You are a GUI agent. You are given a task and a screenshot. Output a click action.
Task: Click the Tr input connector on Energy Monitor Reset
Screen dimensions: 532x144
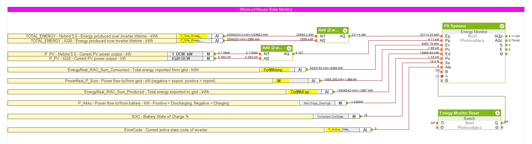(x=437, y=123)
